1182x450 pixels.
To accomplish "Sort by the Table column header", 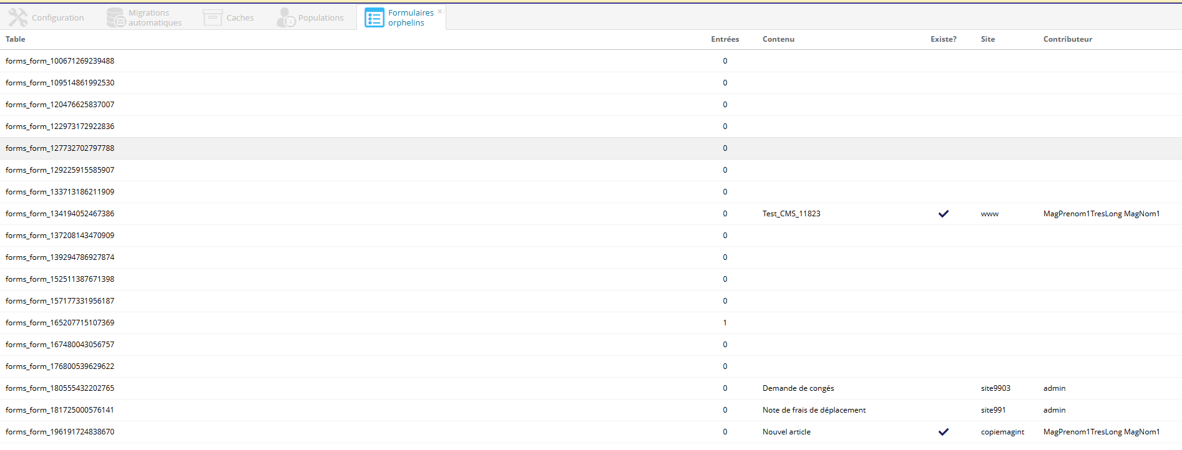I will point(16,39).
